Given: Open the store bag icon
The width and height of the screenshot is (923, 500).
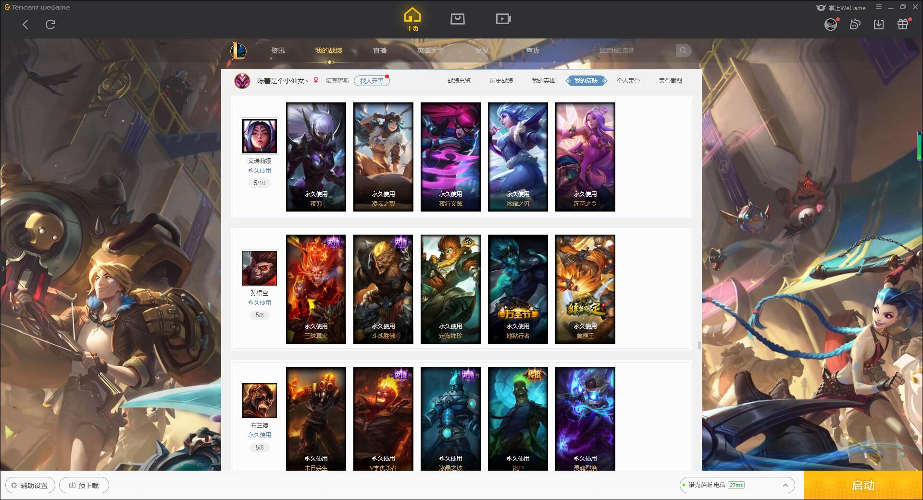Looking at the screenshot, I should 457,19.
